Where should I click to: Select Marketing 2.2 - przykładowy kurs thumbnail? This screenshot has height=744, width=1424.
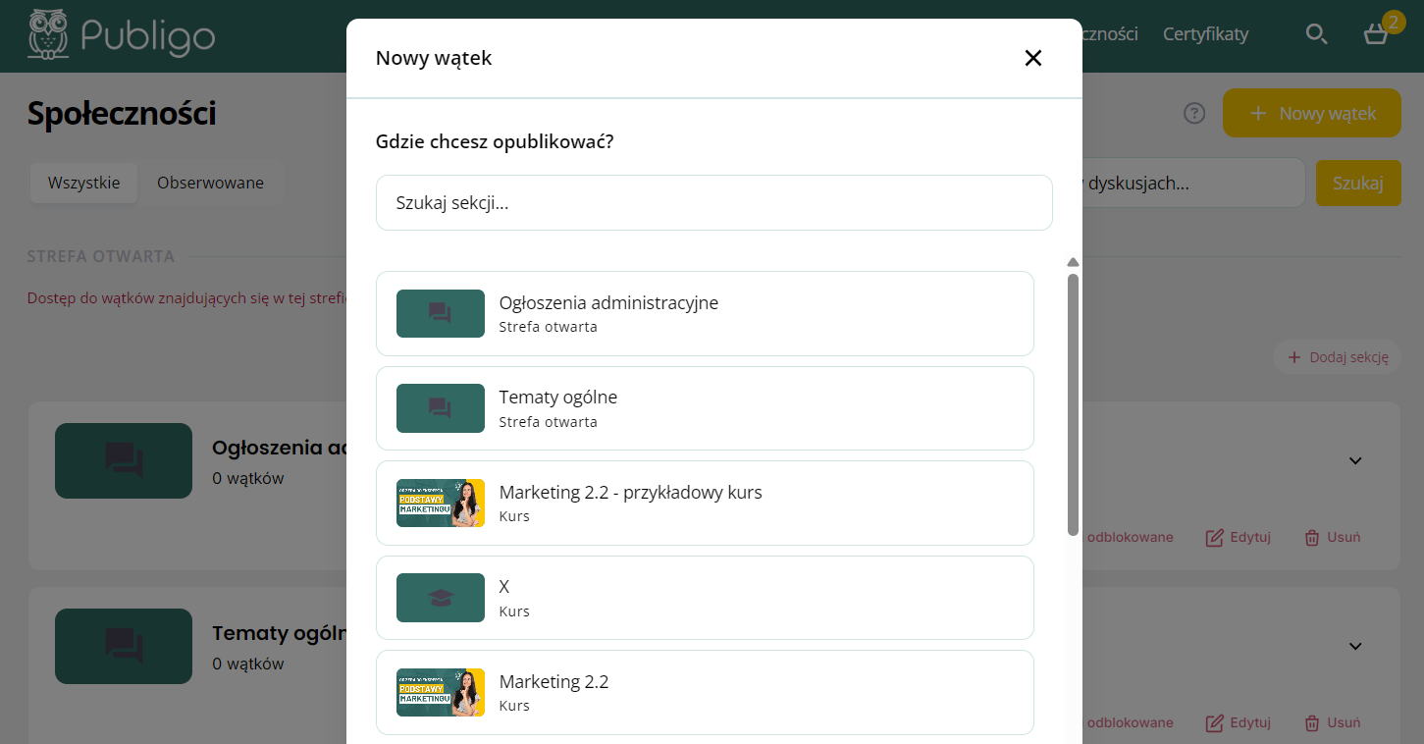pos(441,503)
